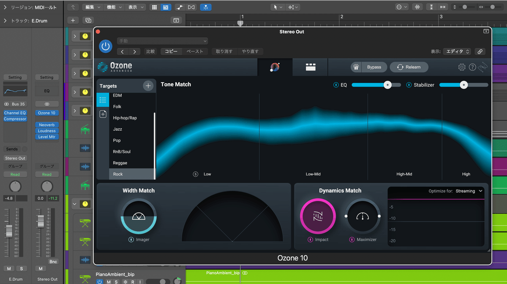Viewport: 507px width, 284px height.
Task: Click the 比較 compare button
Action: pos(150,51)
